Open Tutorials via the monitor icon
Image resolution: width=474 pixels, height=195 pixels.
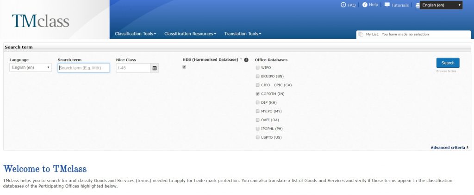tap(387, 5)
